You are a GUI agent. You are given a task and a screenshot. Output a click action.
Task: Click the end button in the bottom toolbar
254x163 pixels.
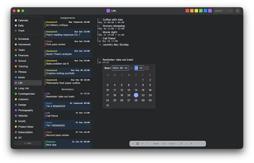(164, 144)
